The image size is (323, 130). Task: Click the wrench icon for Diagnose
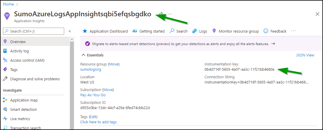(x=5, y=79)
